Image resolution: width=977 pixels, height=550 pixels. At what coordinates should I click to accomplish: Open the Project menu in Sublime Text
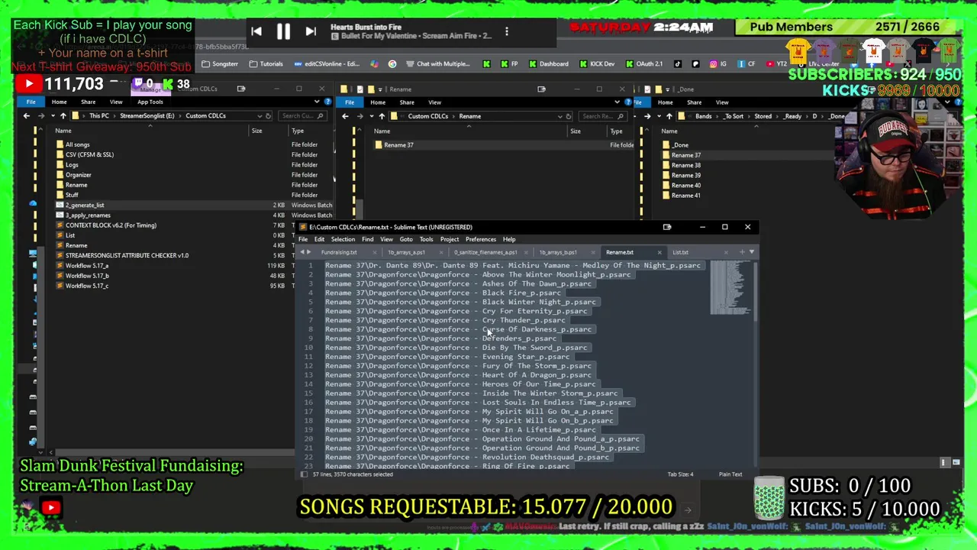pyautogui.click(x=450, y=239)
